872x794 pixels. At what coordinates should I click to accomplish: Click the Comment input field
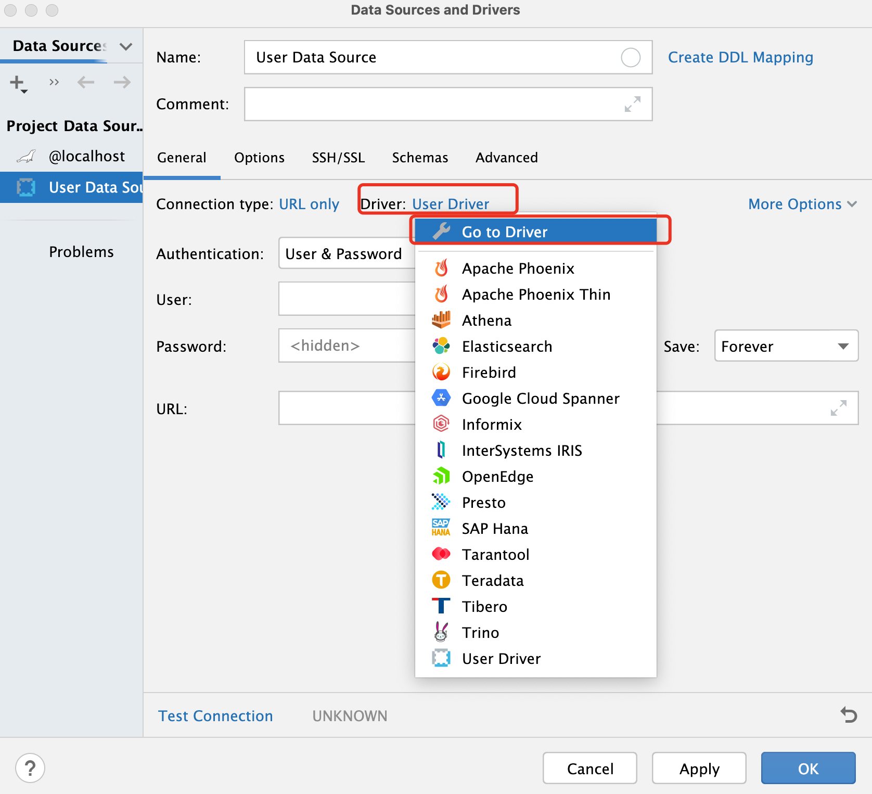coord(448,104)
